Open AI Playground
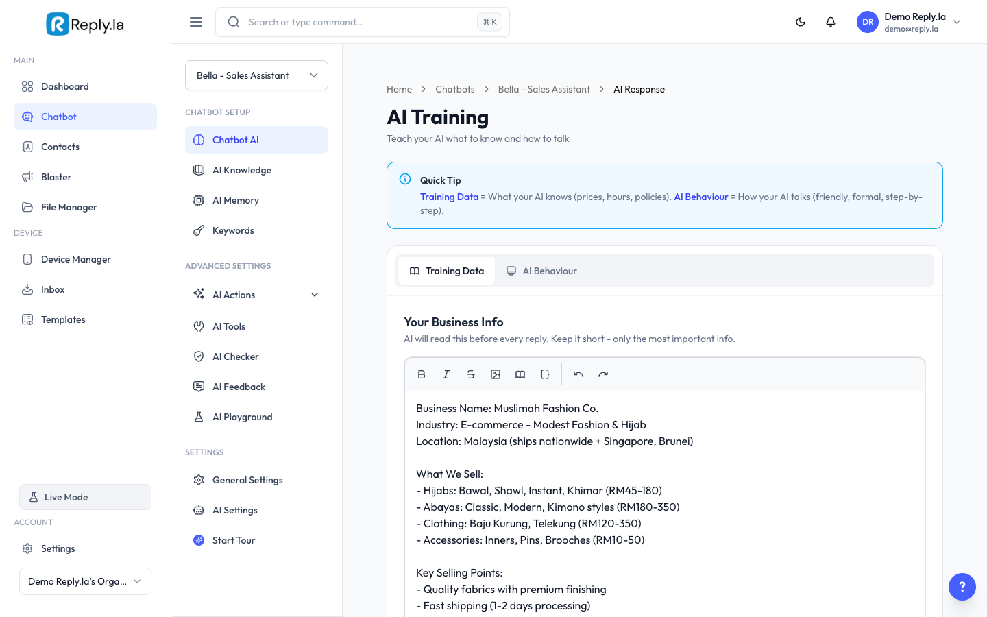 coord(256,417)
